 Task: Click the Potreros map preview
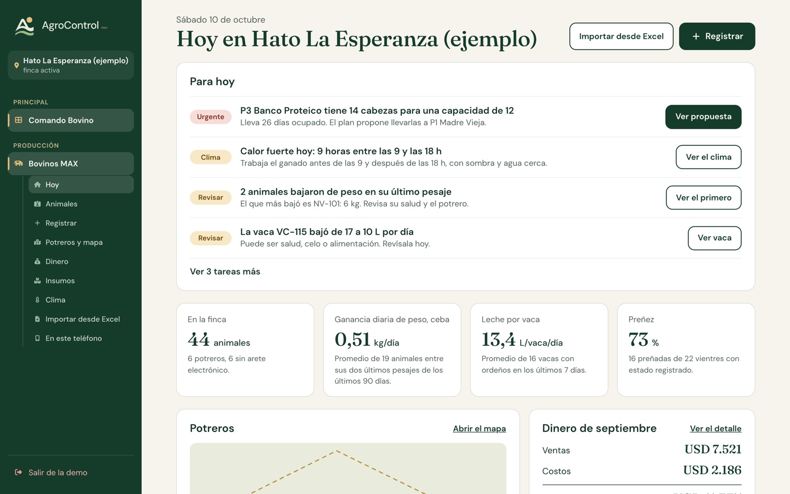(x=348, y=468)
